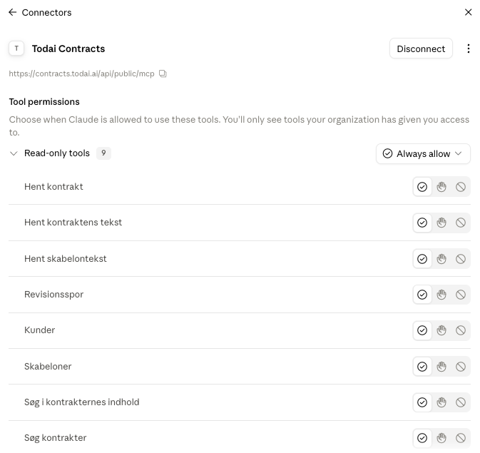Viewport: 480px width, 453px height.
Task: Block the Søg kontrakter tool
Action: click(461, 438)
